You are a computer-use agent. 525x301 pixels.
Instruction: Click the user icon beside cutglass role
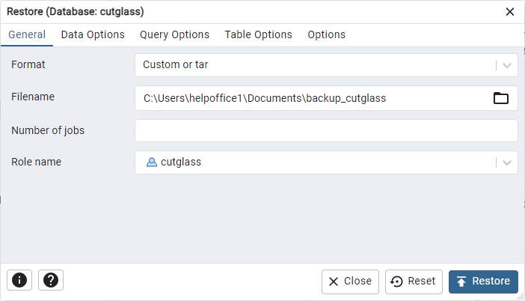[x=151, y=162]
